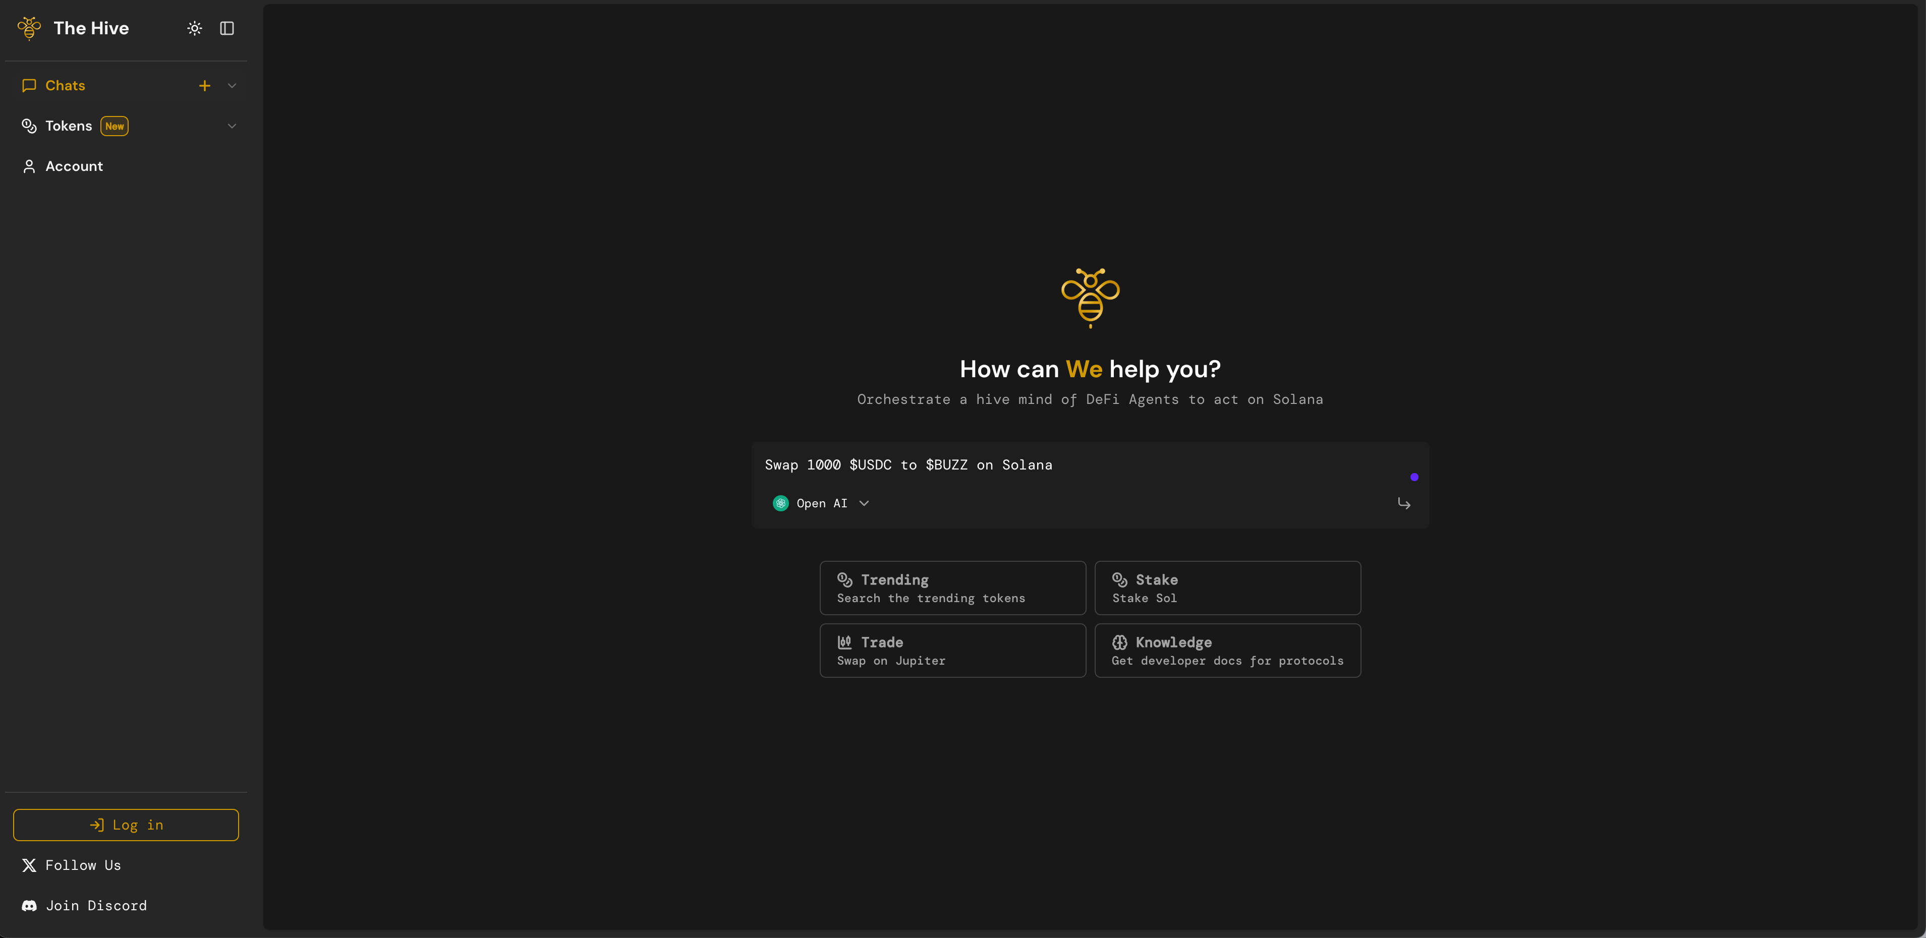Click the Knowledge docs icon

(1119, 641)
